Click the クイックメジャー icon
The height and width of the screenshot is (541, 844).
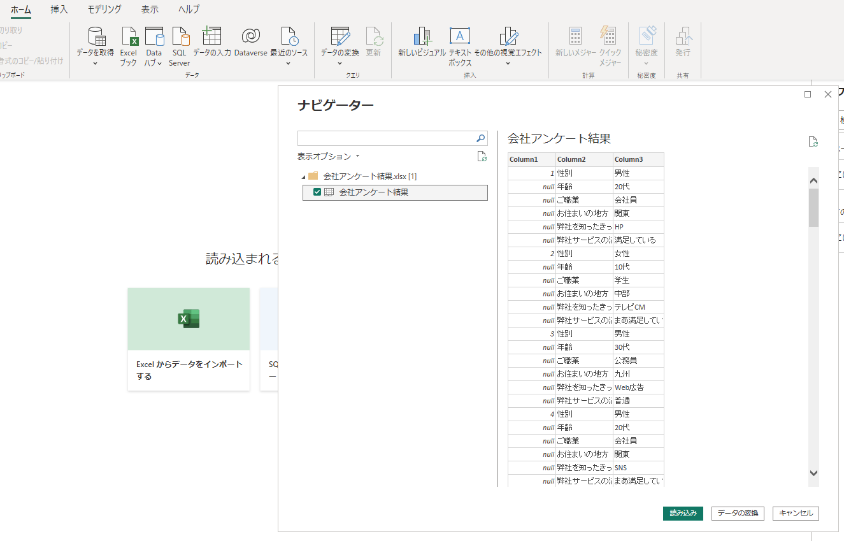609,36
